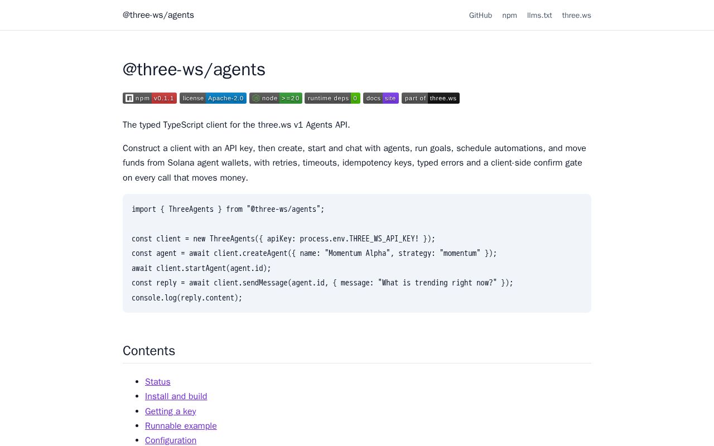714x446 pixels.
Task: Click the createAgent Momentum Alpha code line
Action: (314, 253)
